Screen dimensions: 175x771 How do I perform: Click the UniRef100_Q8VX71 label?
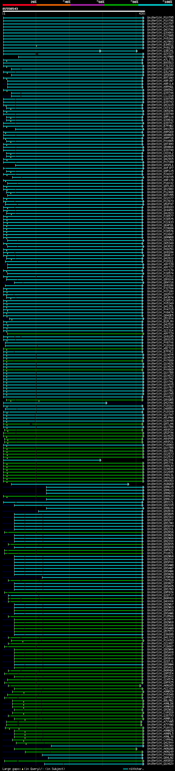pyautogui.click(x=160, y=502)
